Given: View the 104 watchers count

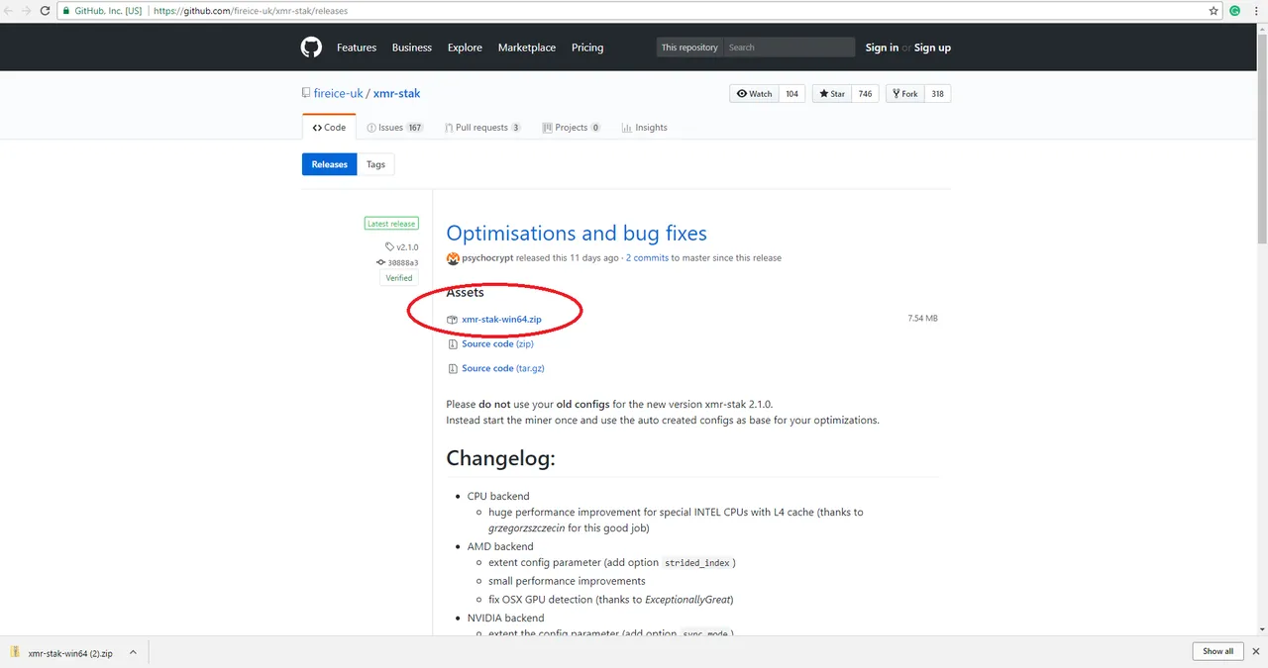Looking at the screenshot, I should point(792,94).
